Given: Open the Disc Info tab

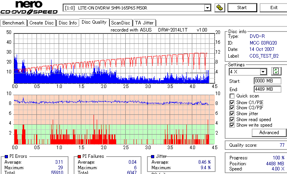Looking at the screenshot, I should point(67,23).
